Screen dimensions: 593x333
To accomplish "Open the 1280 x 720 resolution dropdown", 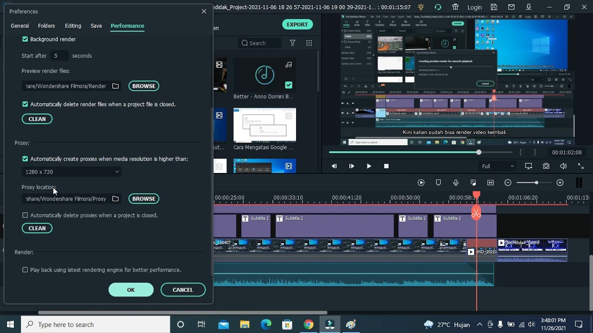I will click(x=71, y=172).
